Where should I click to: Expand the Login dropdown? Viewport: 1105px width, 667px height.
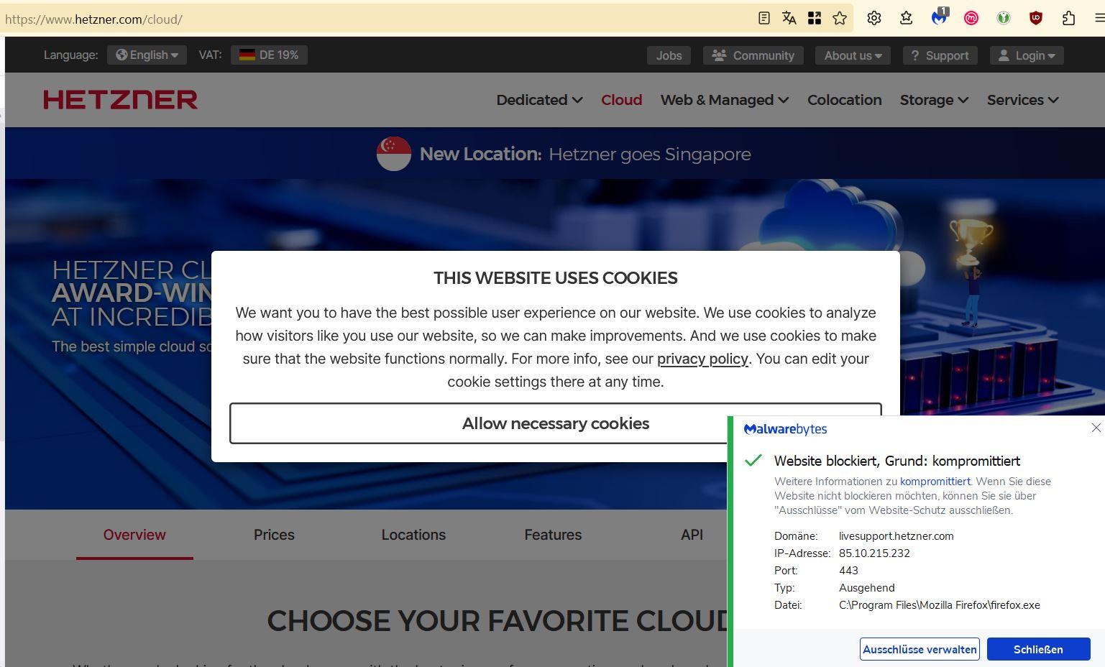point(1027,55)
